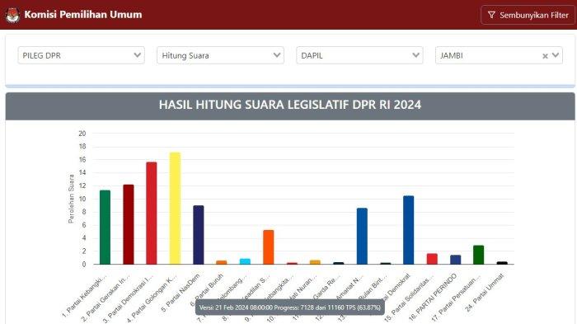Click the KPU garuda logo icon

tap(12, 15)
